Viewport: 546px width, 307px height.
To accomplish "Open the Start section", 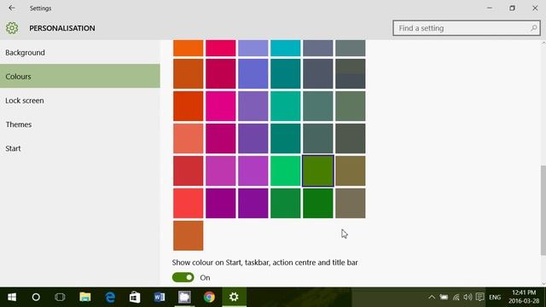I will pos(80,148).
